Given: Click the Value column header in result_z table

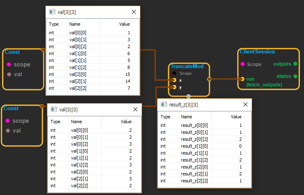Looking at the screenshot, I should click(236, 117).
